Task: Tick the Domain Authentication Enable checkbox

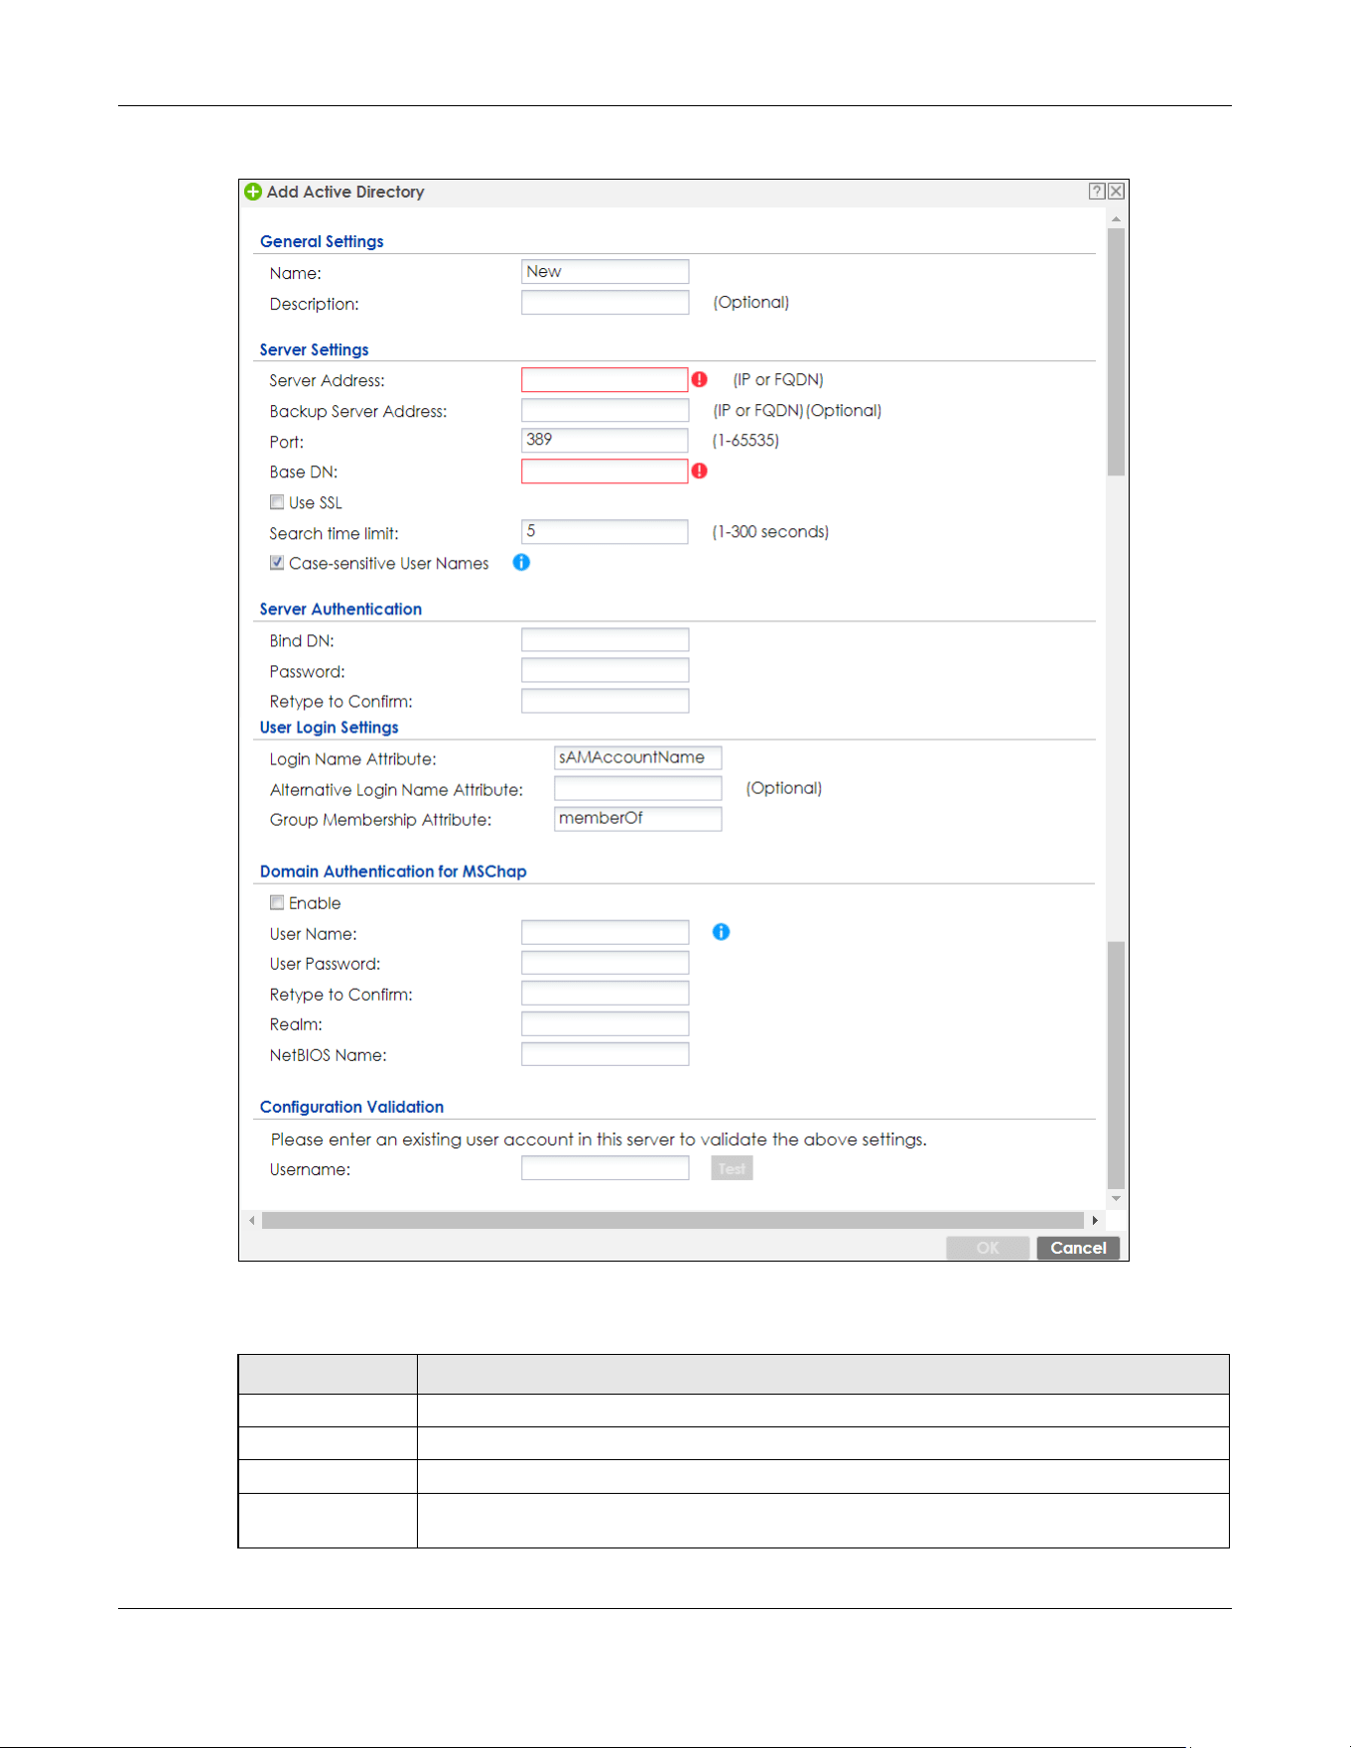Action: point(277,902)
